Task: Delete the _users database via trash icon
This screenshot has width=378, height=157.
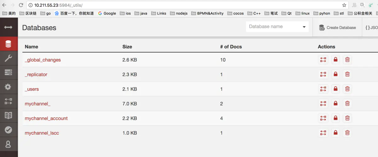Action: (x=347, y=89)
